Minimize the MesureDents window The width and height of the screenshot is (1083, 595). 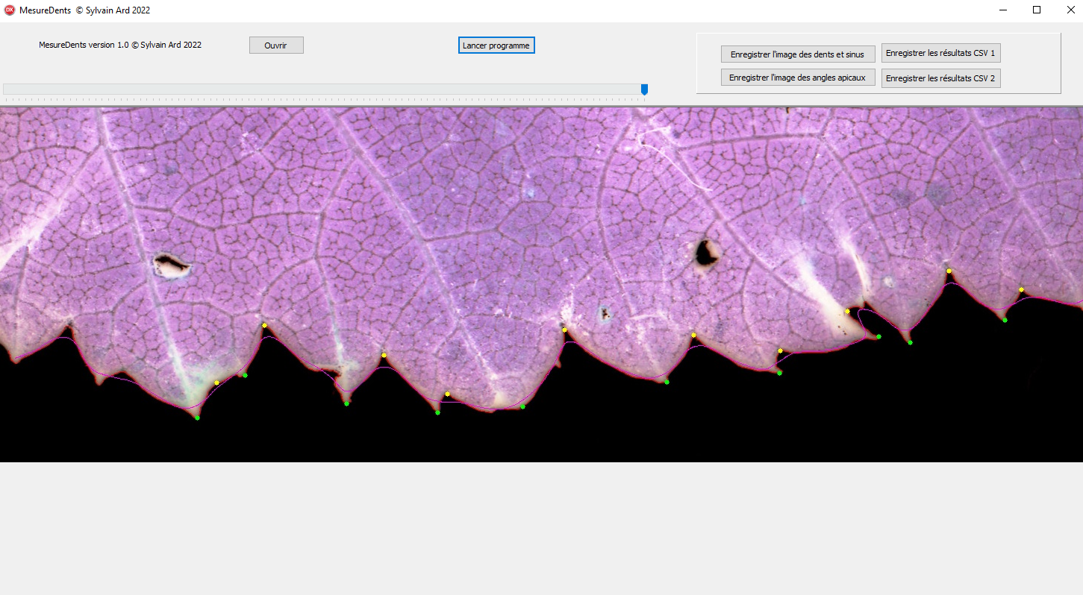(1004, 10)
